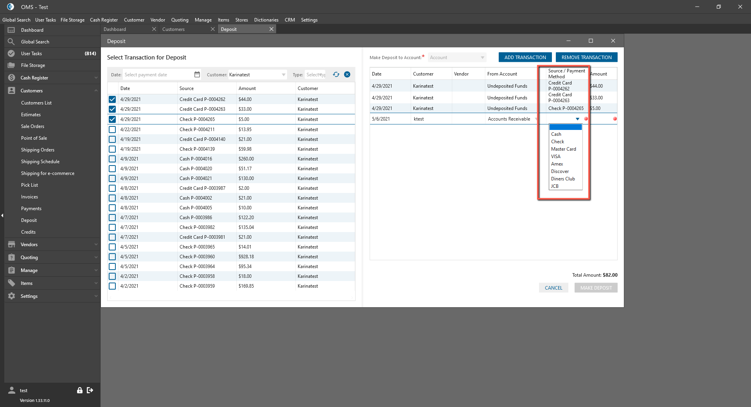Open User Tasks in the sidebar

point(31,54)
